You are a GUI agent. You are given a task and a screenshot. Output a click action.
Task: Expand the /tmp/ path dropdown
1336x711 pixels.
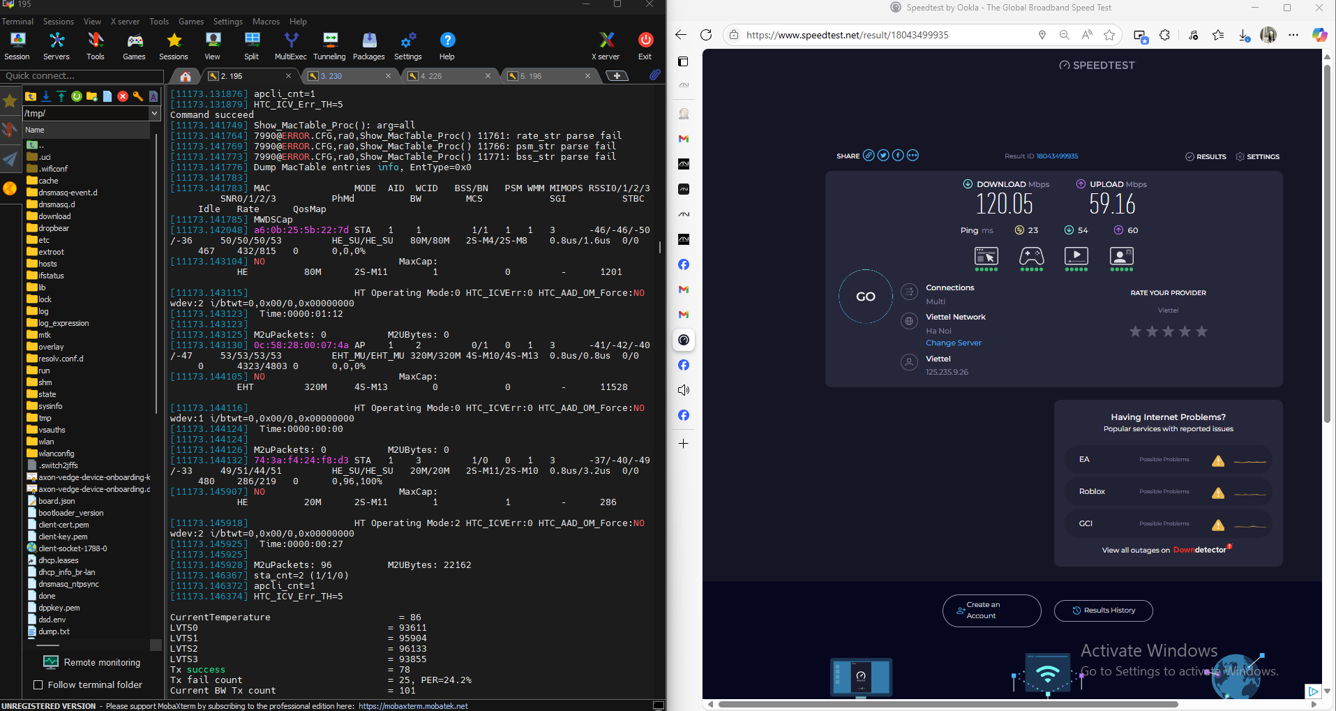click(x=155, y=113)
